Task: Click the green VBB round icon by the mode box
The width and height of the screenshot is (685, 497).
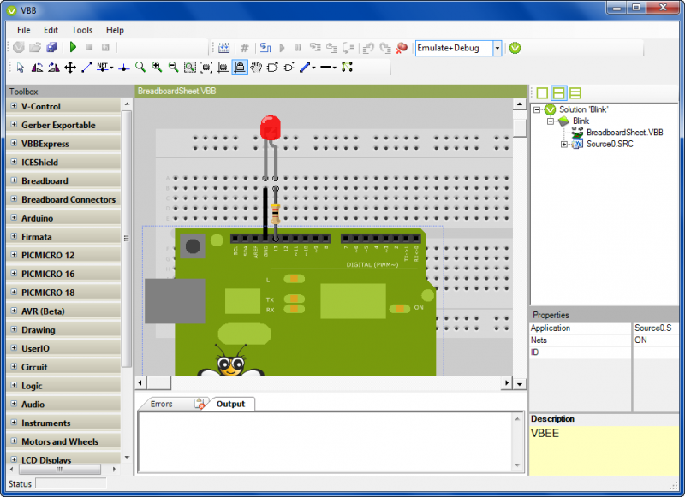Action: [x=515, y=48]
